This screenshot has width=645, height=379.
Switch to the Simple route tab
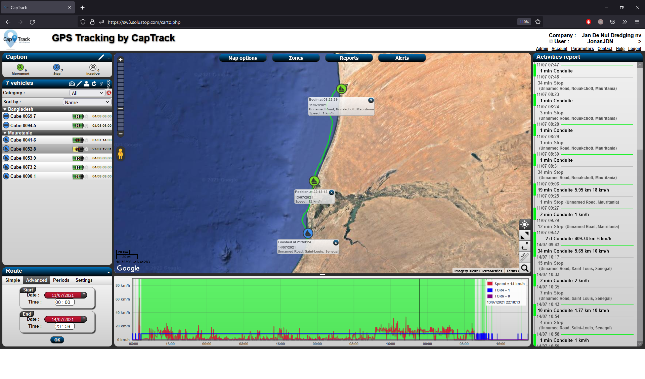coord(13,280)
